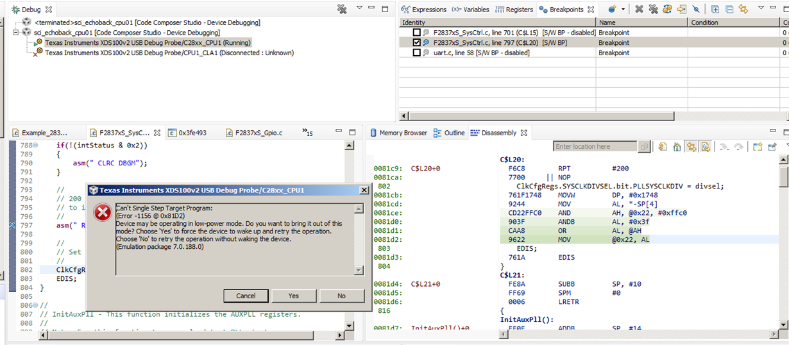
Task: Click Go to File for Breakpoint icon
Action: tap(681, 9)
